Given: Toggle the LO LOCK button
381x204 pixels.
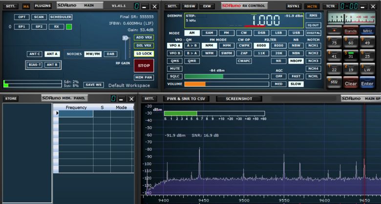Looking at the screenshot, I should (x=144, y=54).
